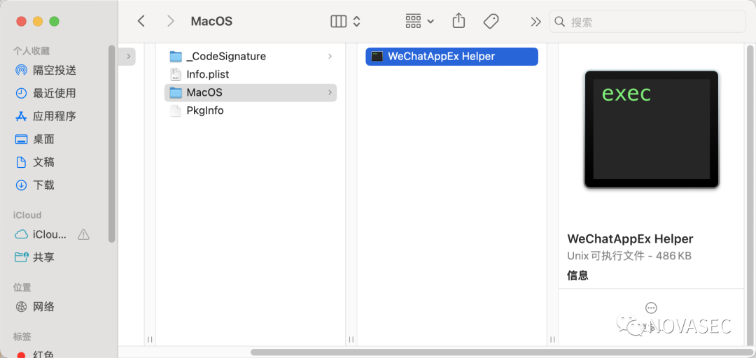Select the Info.plist file

[250, 75]
